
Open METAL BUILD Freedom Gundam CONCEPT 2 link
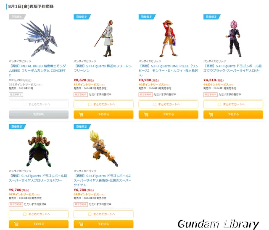37,70
